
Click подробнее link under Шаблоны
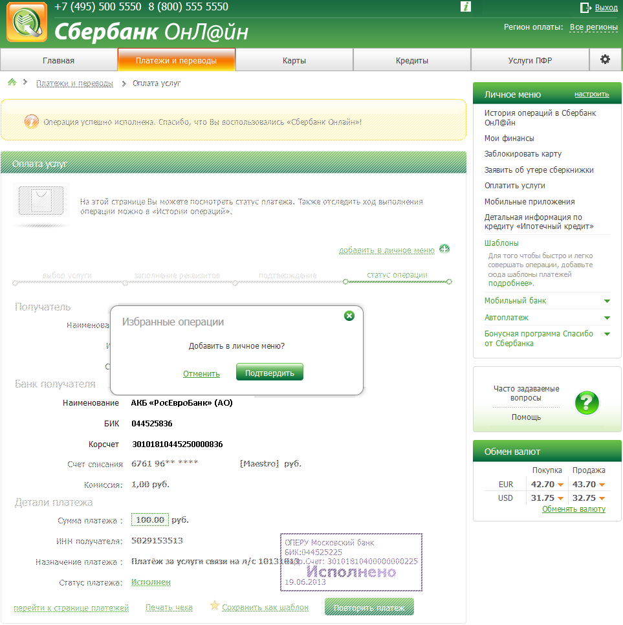pos(510,283)
